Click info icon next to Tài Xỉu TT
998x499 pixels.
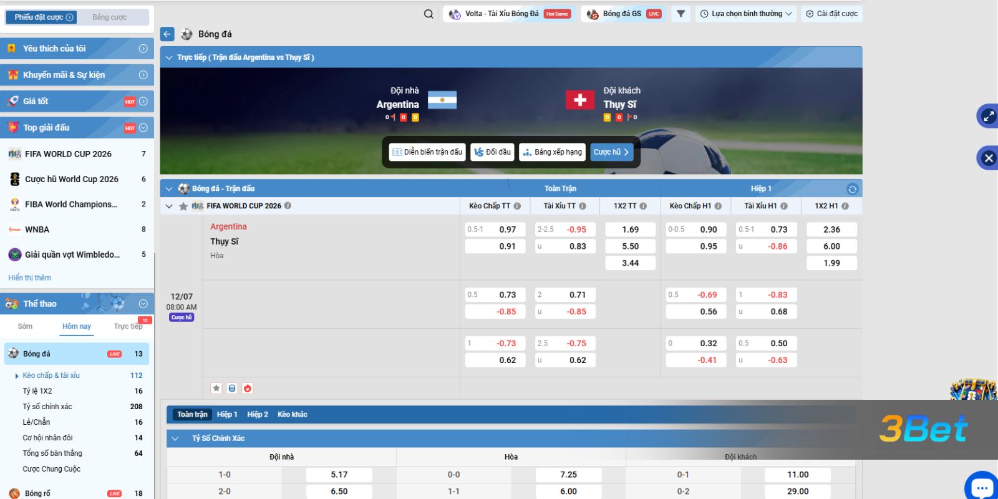583,206
